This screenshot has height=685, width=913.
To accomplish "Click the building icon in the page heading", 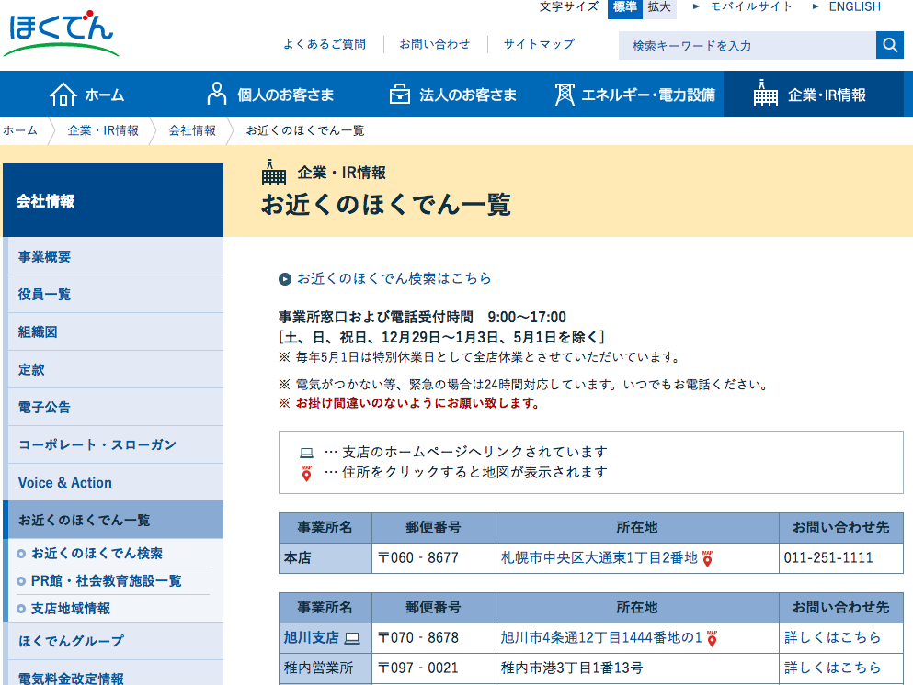I will pos(274,172).
